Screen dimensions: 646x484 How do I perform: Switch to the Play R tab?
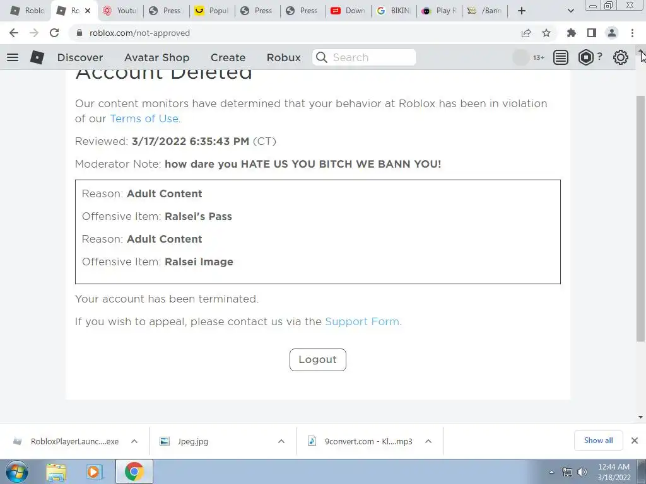(x=439, y=11)
